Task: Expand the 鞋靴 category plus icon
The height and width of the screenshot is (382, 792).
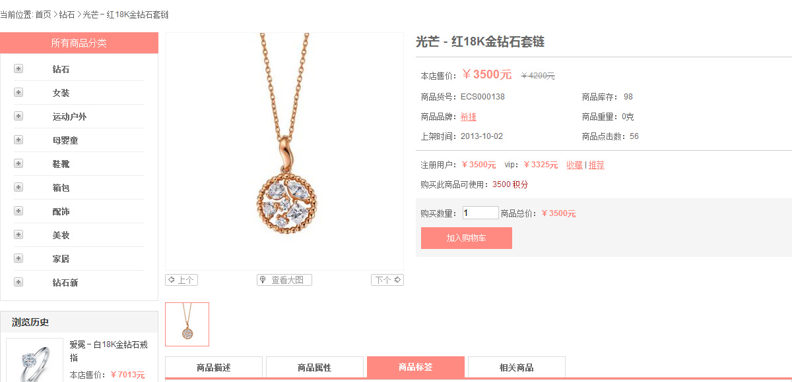Action: [x=18, y=163]
